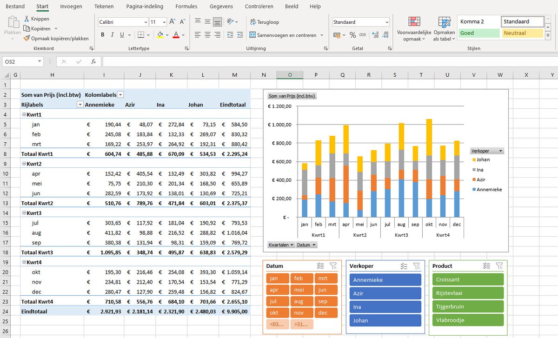Viewport: 558px width, 338px height.
Task: Align text to middle of cell
Action: point(207,22)
